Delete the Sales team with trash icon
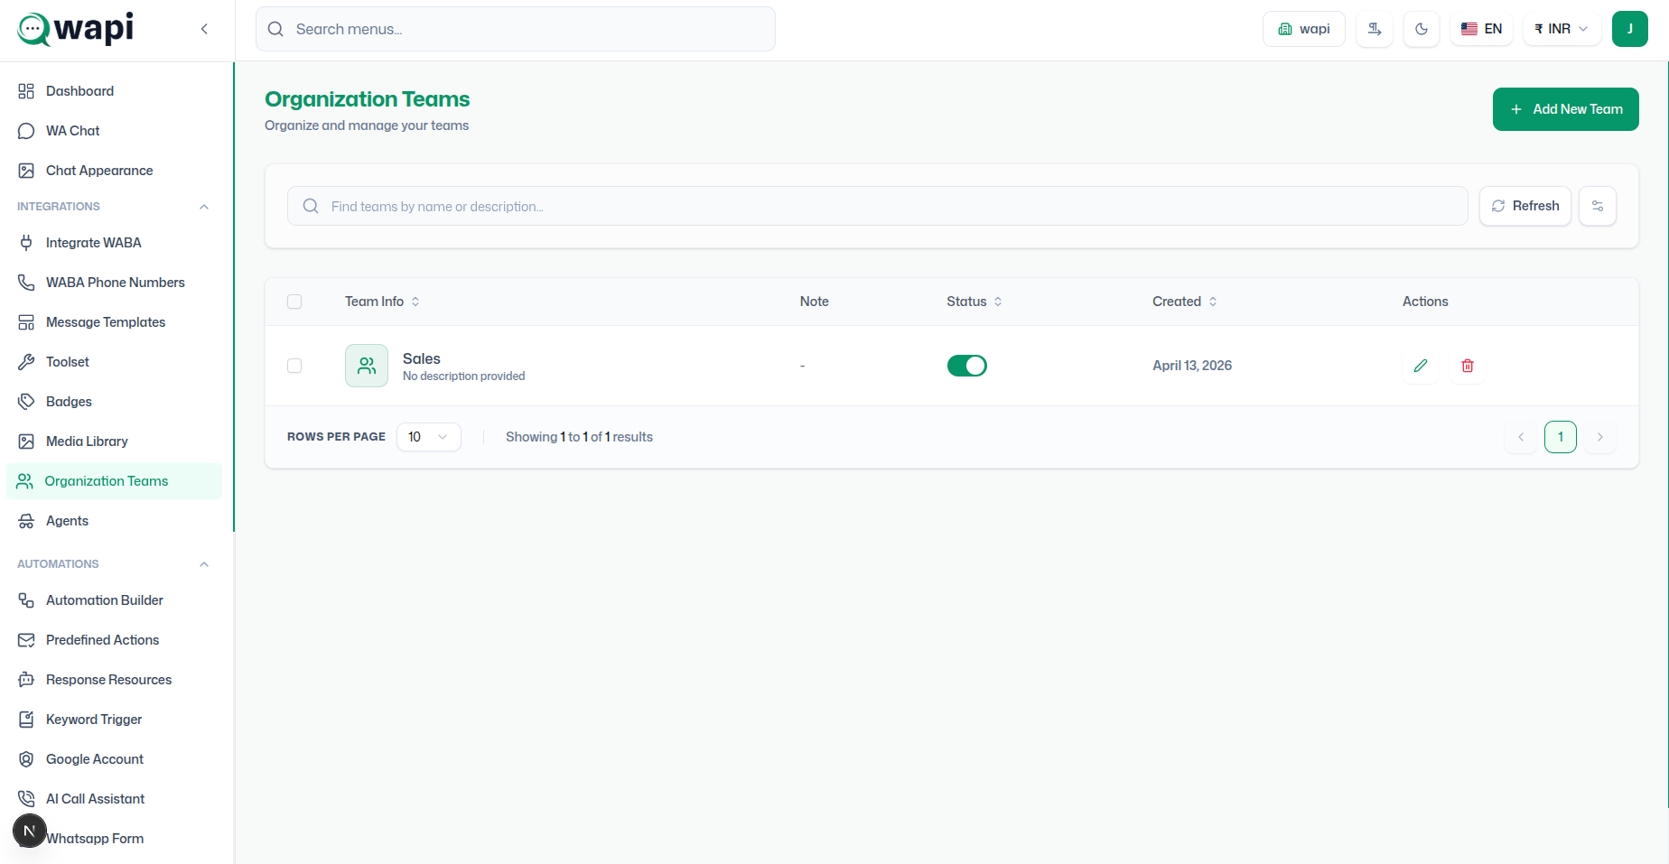Viewport: 1669px width, 864px height. pyautogui.click(x=1468, y=366)
